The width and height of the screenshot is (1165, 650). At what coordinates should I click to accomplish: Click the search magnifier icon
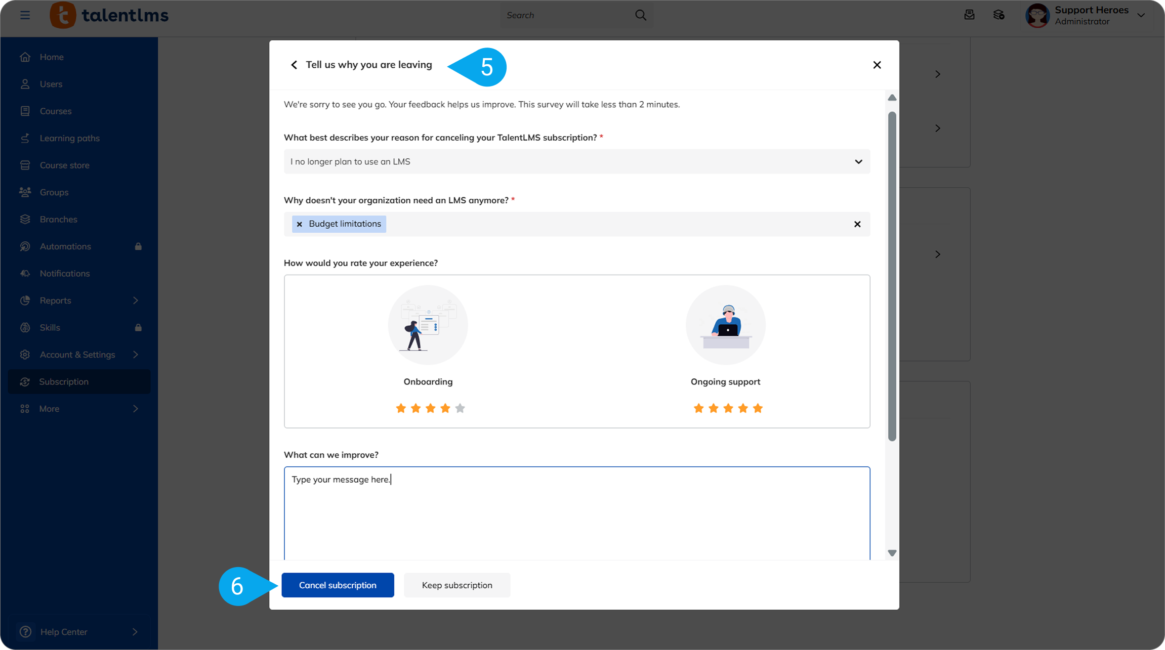[x=641, y=15]
